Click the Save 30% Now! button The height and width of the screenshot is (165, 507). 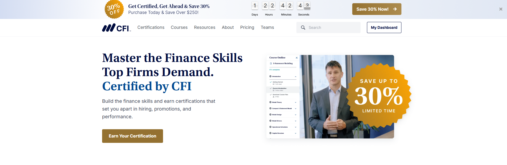click(377, 9)
